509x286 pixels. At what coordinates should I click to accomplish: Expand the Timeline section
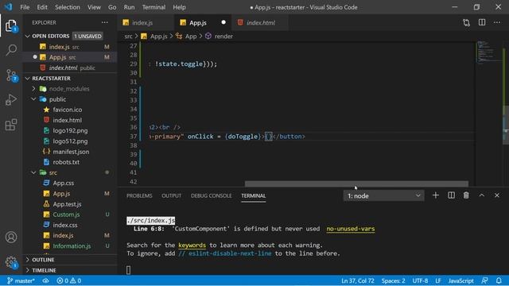coord(70,270)
